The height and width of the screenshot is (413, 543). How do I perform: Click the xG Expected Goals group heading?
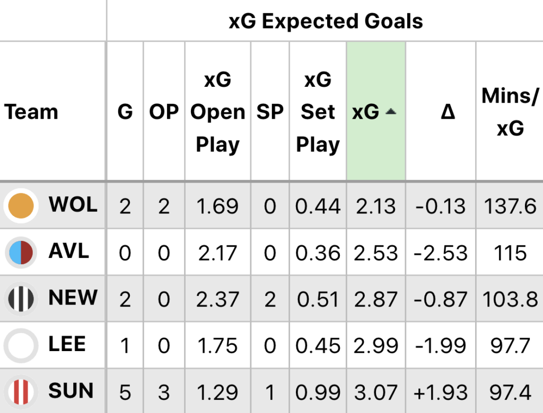point(326,21)
